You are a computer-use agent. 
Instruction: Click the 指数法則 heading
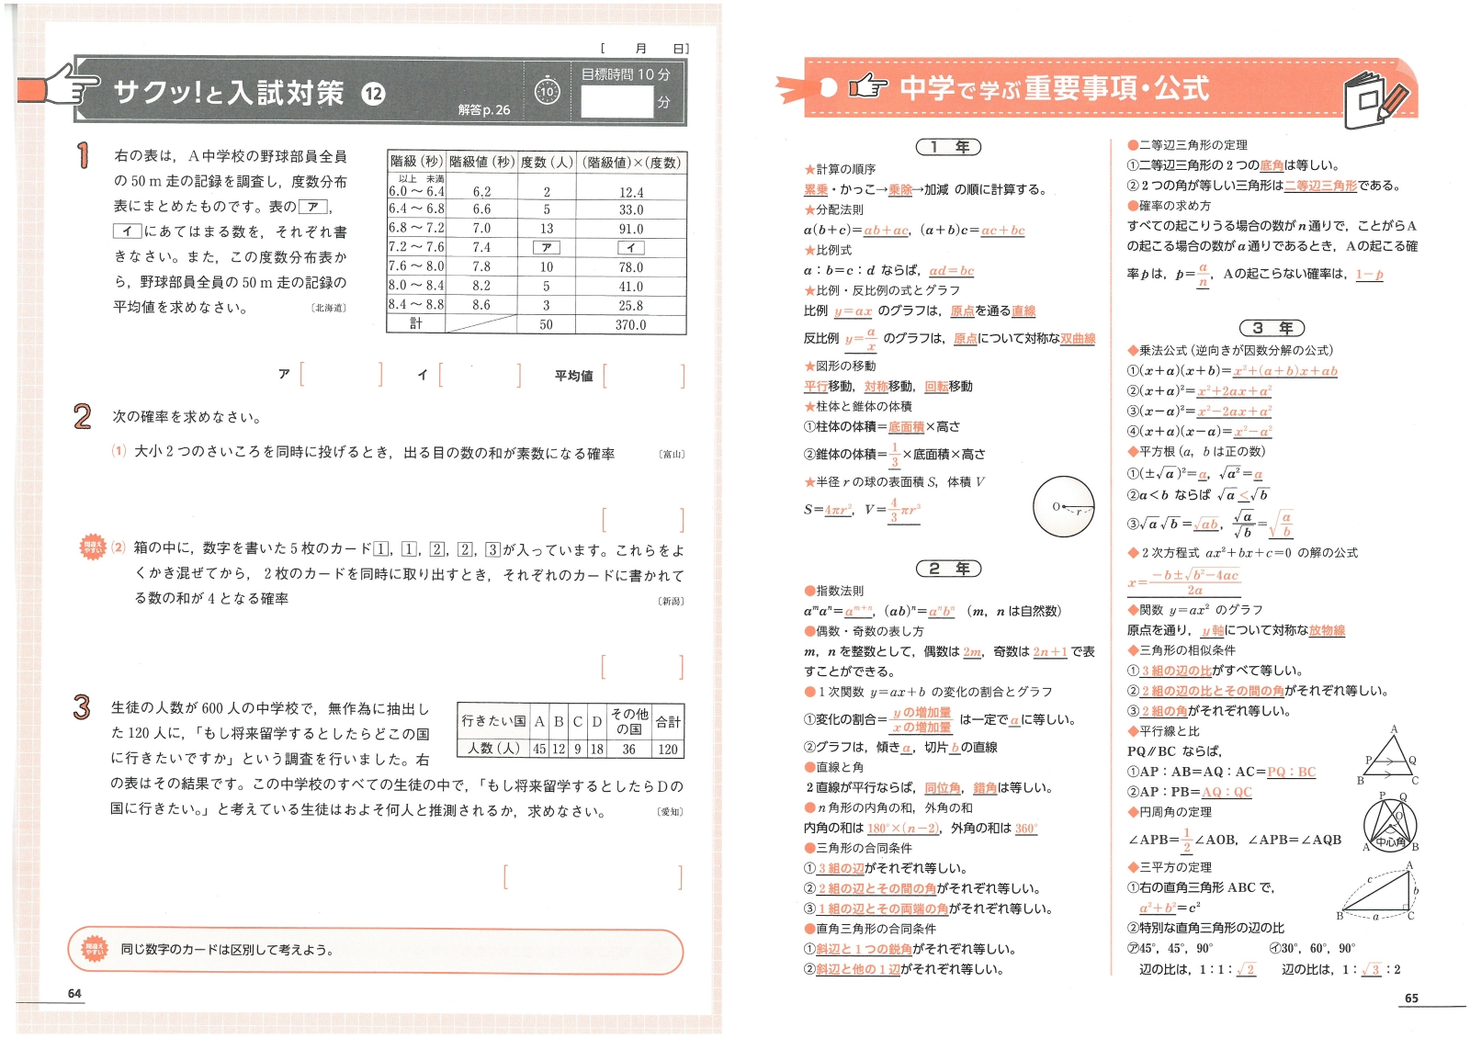(x=834, y=591)
